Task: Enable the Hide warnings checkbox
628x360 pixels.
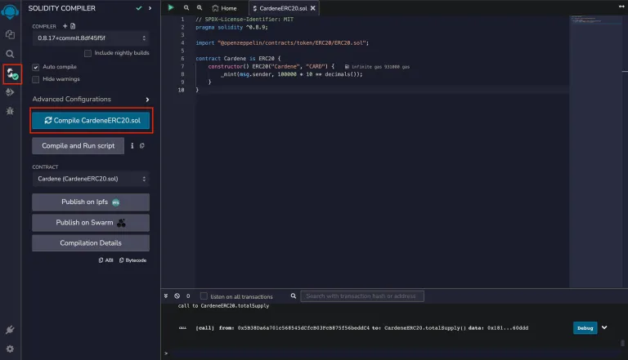Action: point(36,79)
